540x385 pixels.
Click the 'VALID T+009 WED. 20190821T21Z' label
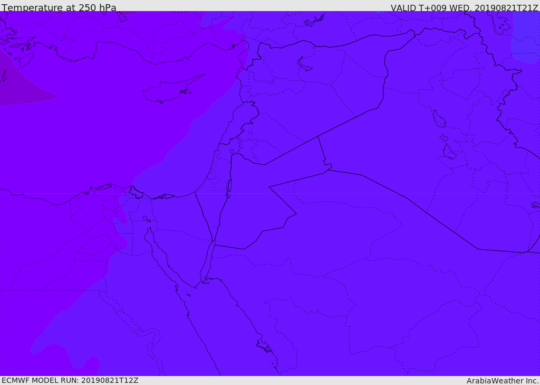[464, 8]
